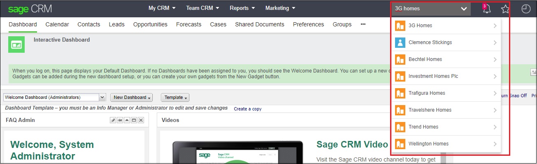This screenshot has width=537, height=164.
Task: Expand the Trafigura Homes result chevron
Action: [495, 93]
